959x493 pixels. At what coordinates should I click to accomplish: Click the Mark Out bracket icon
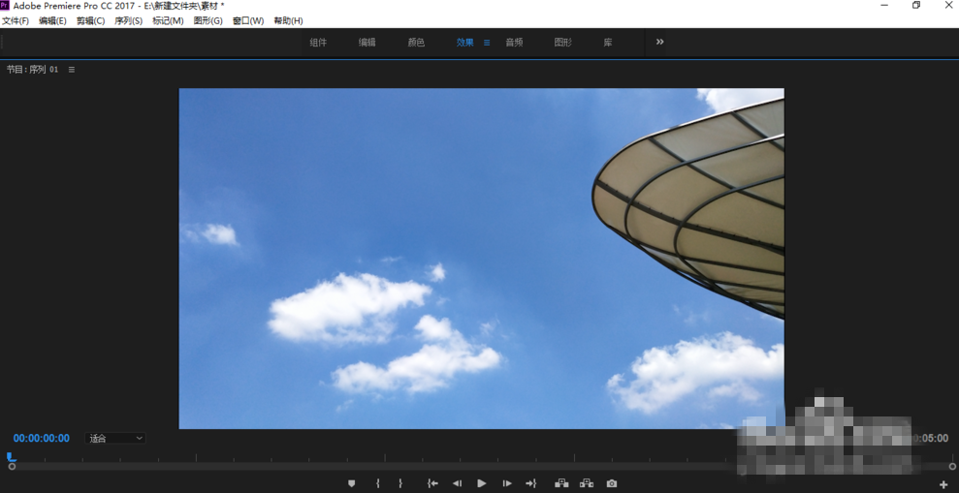click(x=400, y=483)
